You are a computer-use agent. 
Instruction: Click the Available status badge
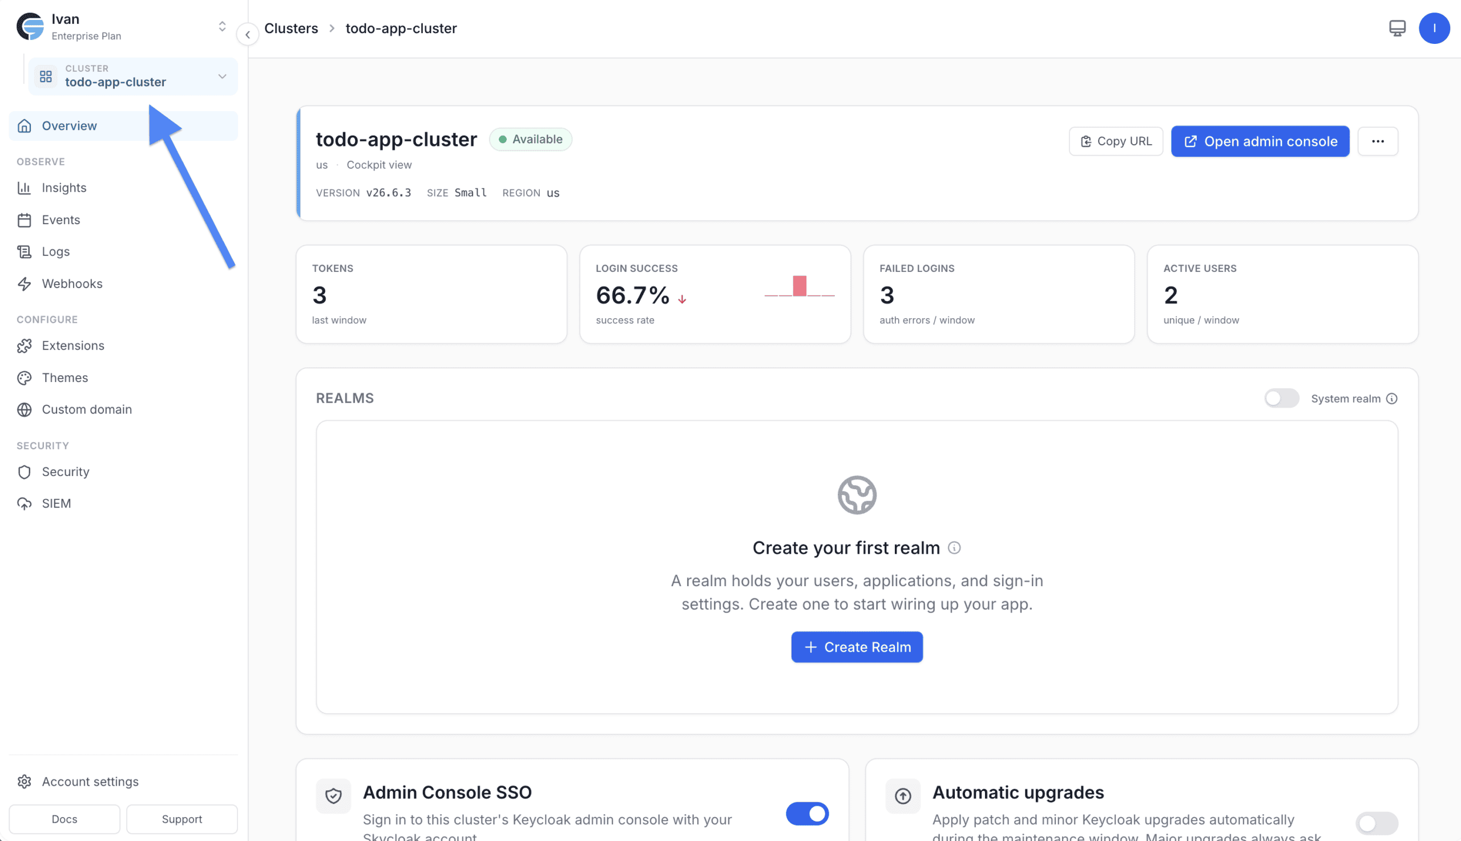click(530, 139)
